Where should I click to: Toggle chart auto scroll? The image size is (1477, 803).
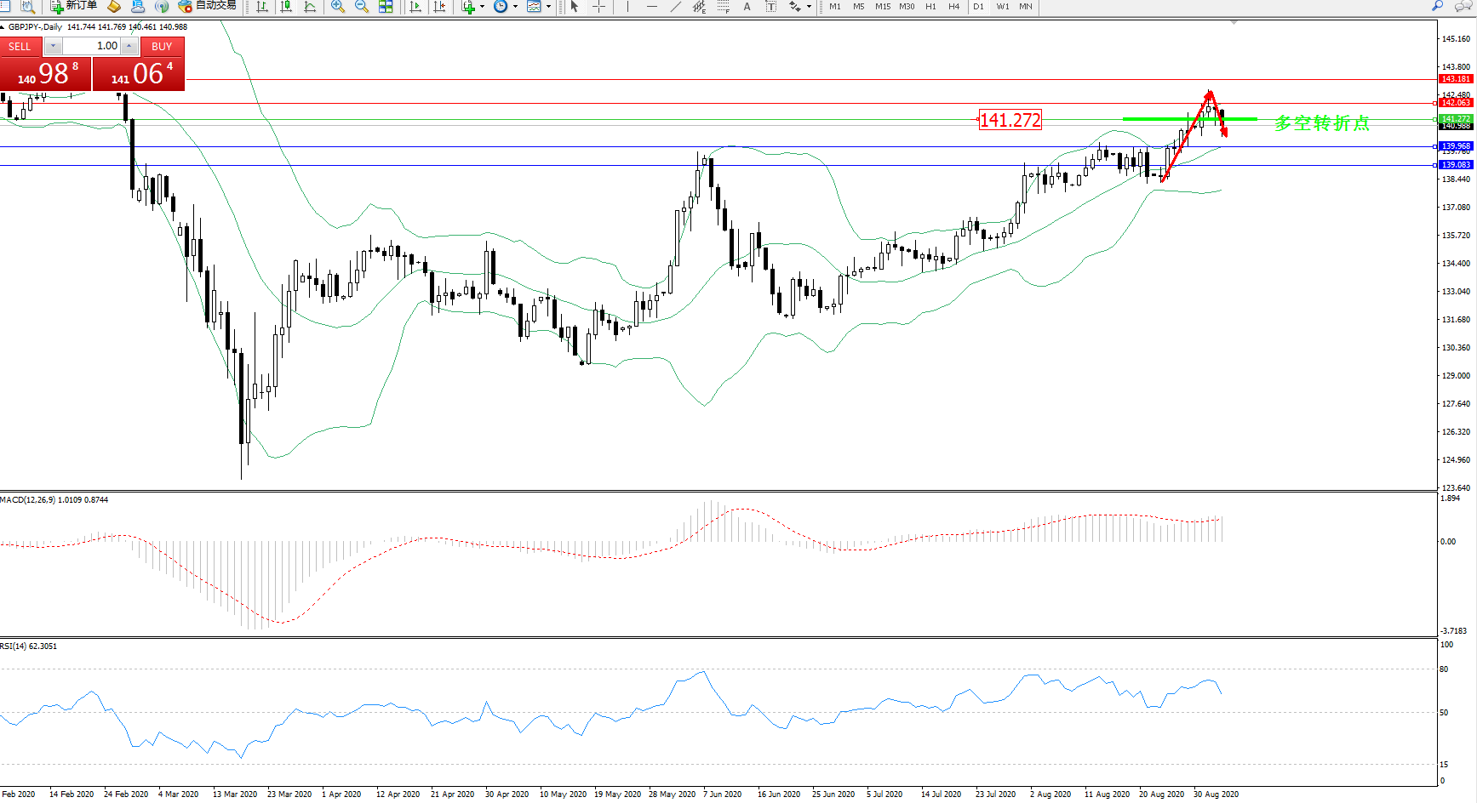pos(415,7)
